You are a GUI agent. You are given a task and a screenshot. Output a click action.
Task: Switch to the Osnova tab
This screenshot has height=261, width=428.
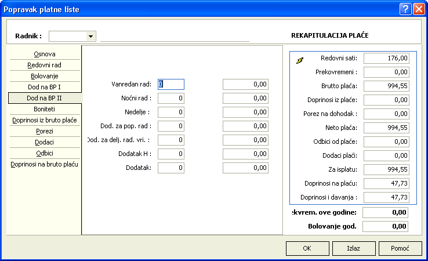(45, 54)
